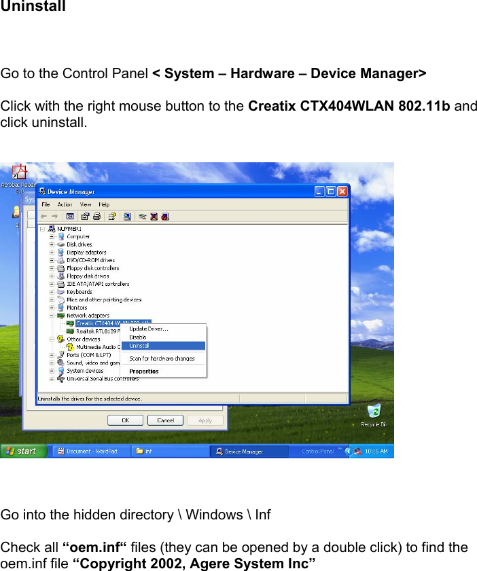
Task: Click the Realtek RTL8139 network card icon
Action: click(x=70, y=331)
